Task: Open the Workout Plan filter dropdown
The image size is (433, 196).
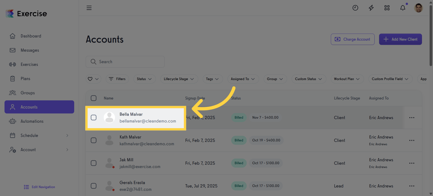Action: (347, 79)
